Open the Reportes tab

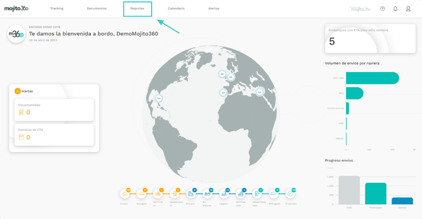tap(137, 8)
